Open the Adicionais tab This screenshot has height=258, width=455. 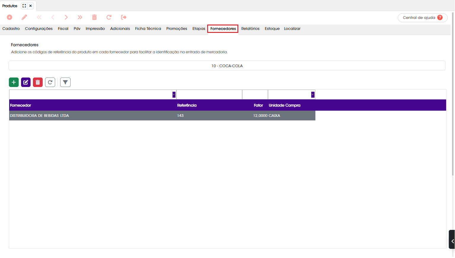(x=120, y=29)
